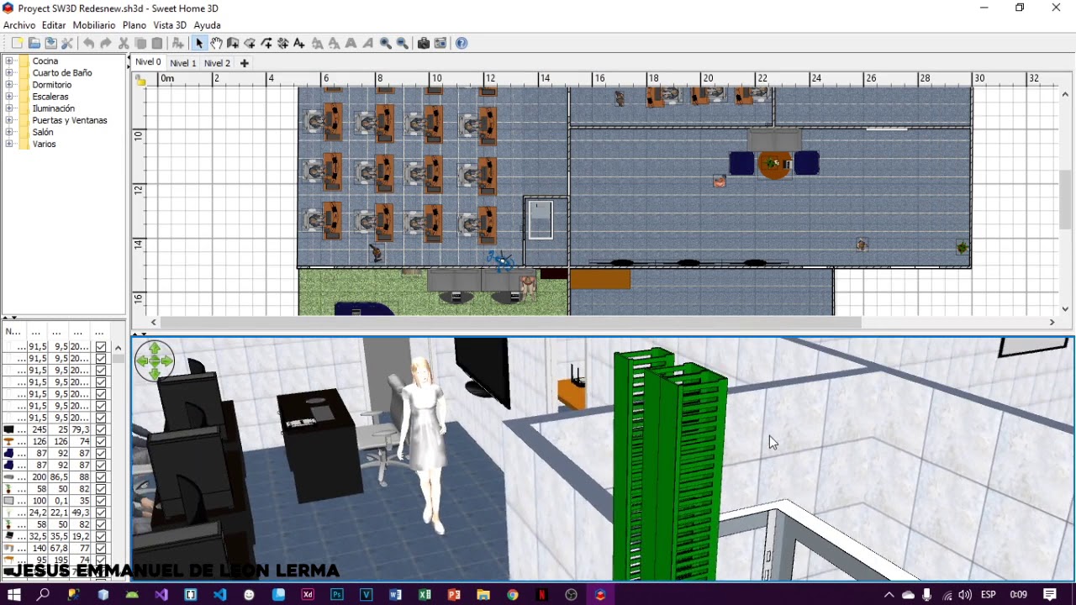Screen dimensions: 1076x605
Task: Expand the Varios category
Action: pyautogui.click(x=9, y=144)
